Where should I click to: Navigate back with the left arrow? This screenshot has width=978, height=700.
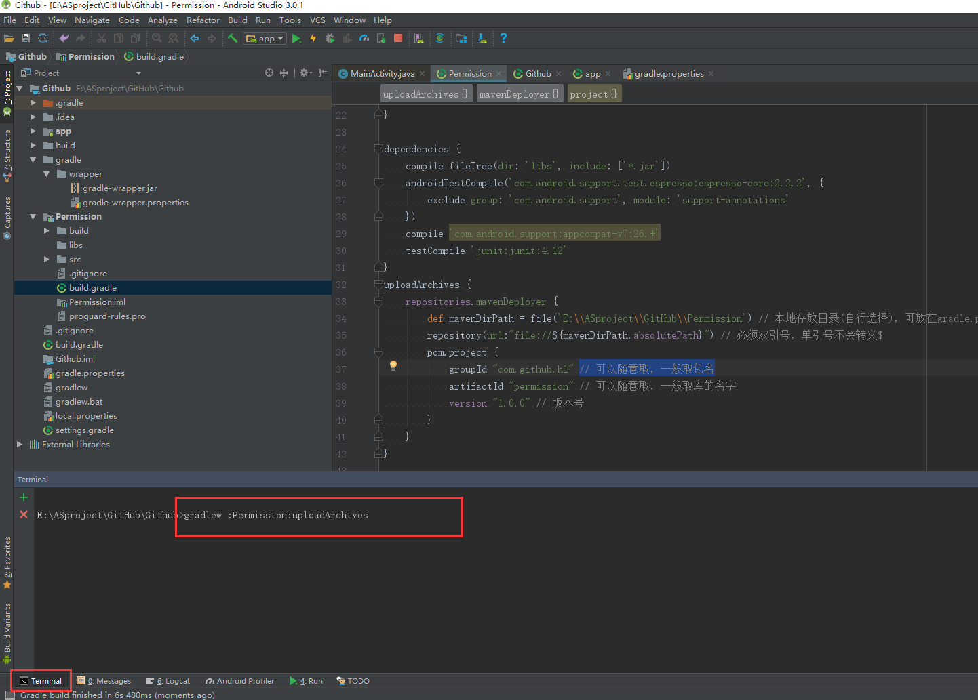[195, 39]
